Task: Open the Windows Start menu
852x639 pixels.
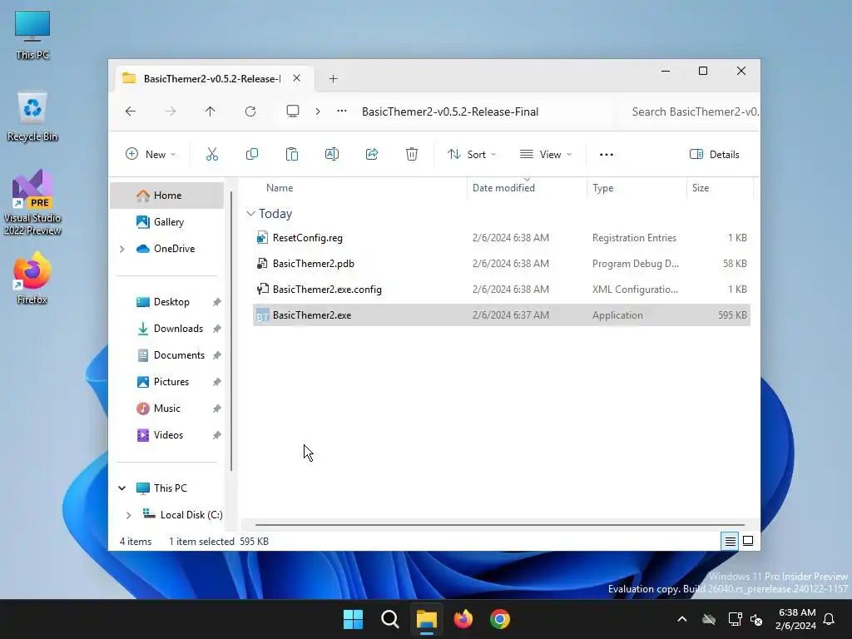Action: click(x=353, y=619)
